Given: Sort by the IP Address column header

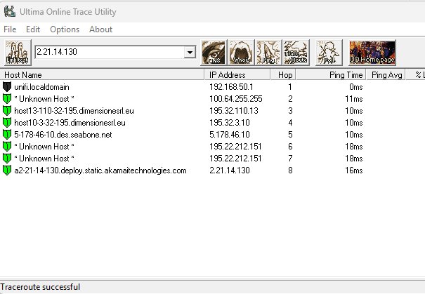Looking at the screenshot, I should coord(237,74).
